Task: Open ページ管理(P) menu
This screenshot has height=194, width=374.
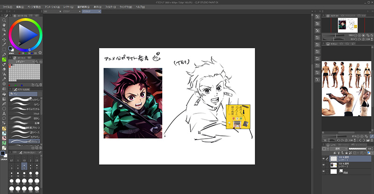Action: tap(34, 7)
